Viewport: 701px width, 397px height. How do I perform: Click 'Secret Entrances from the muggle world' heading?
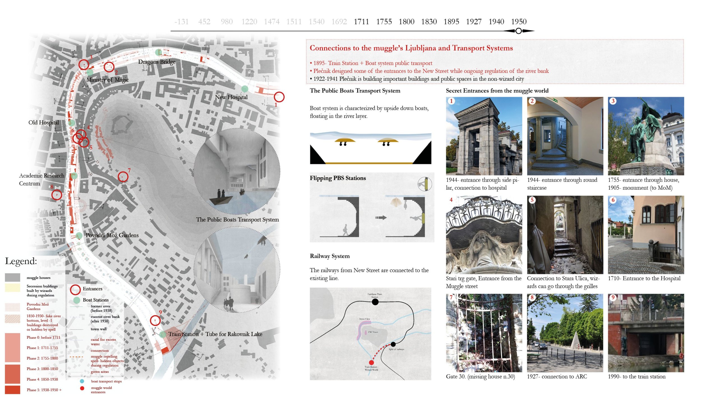(x=497, y=90)
